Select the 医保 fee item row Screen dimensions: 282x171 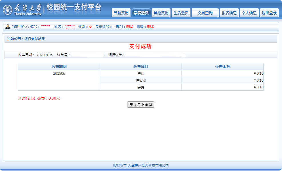click(x=141, y=74)
